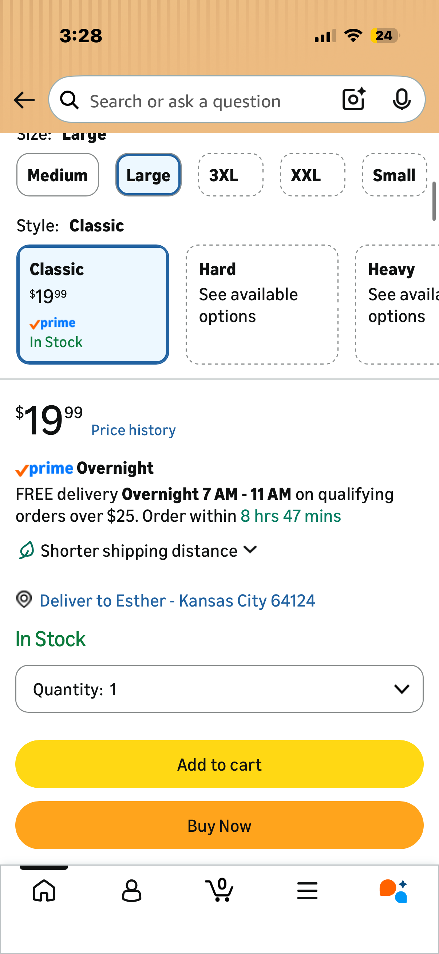Tap the back arrow icon
Screen dimensions: 439x954
24,100
